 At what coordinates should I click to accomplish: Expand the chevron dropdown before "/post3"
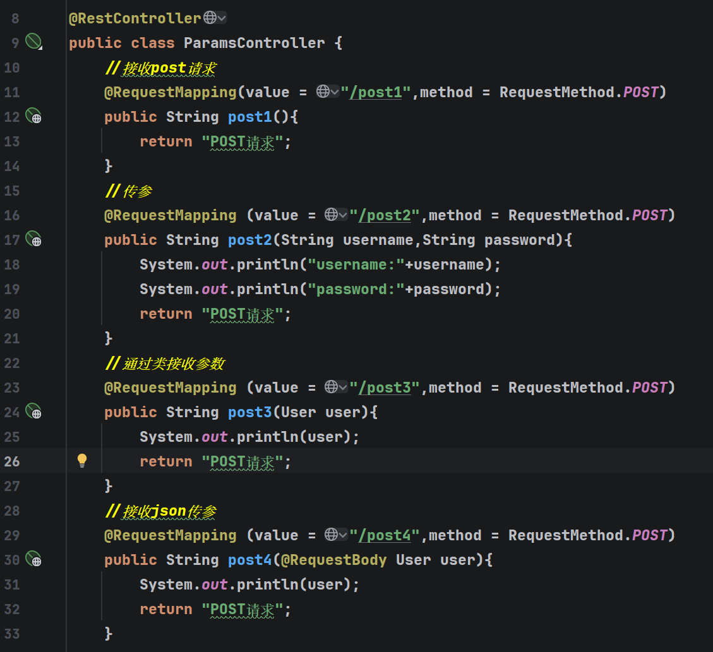(344, 388)
